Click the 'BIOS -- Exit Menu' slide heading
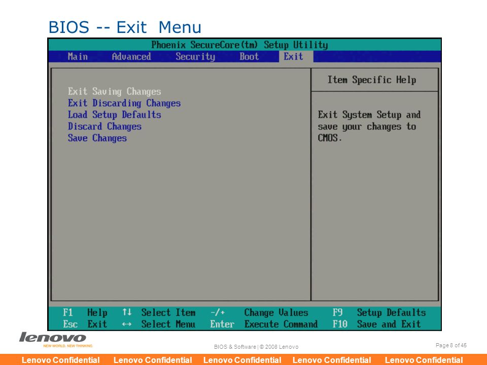 pos(125,27)
